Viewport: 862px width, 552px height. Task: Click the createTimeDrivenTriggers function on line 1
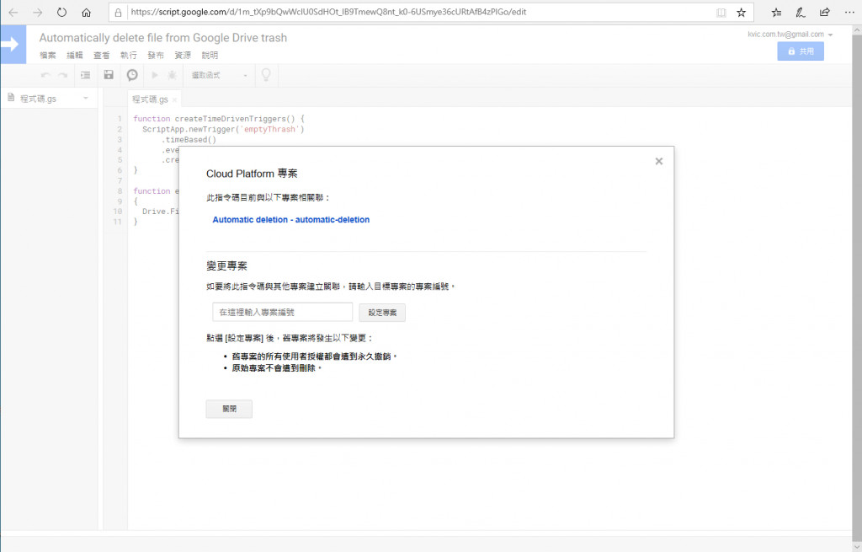(x=235, y=118)
